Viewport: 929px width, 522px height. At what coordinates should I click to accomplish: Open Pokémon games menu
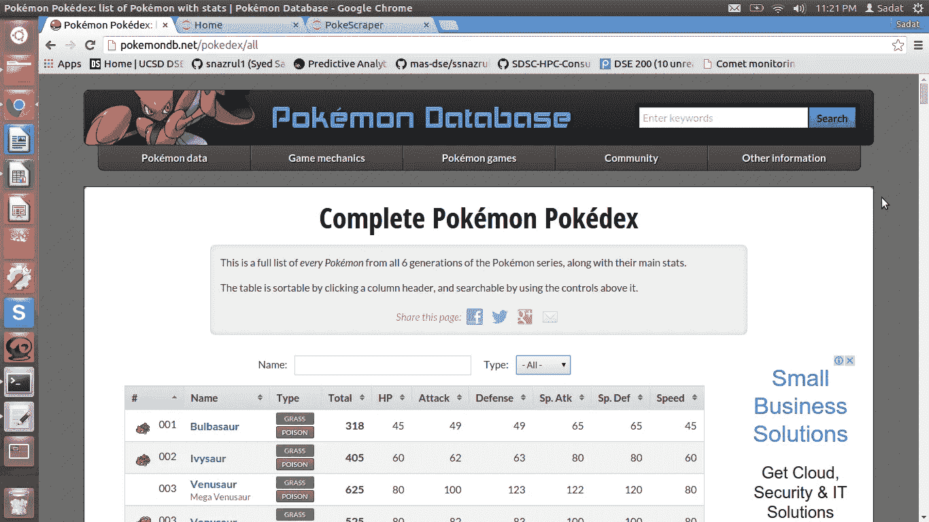coord(479,158)
